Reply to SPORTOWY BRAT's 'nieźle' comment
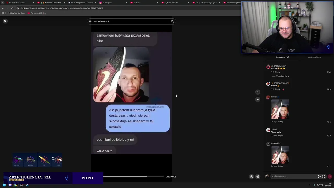 [x=278, y=72]
